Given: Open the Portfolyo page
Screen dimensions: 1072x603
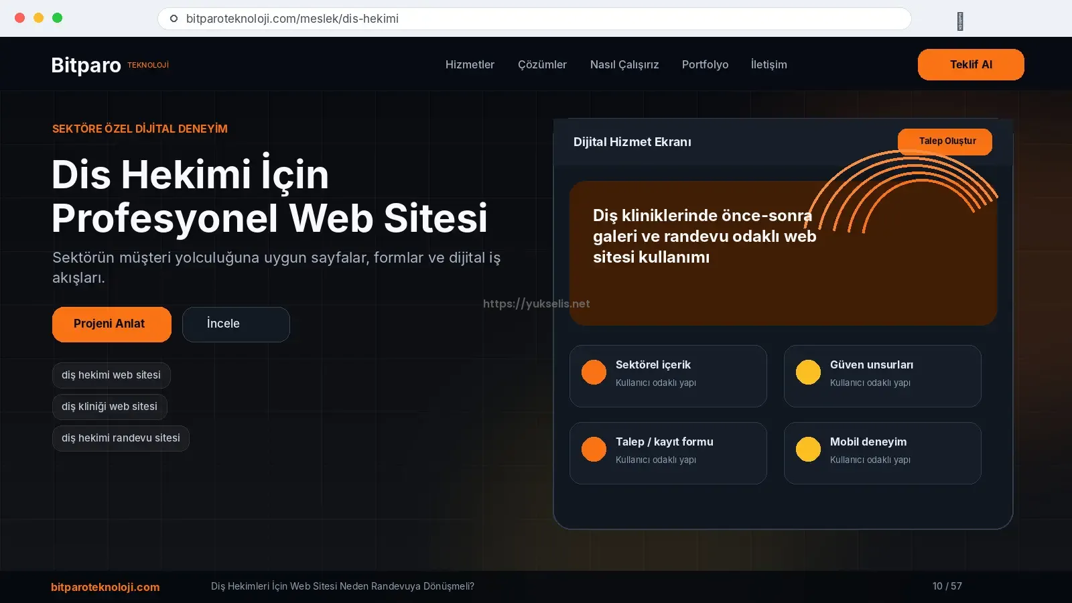Looking at the screenshot, I should (x=705, y=64).
